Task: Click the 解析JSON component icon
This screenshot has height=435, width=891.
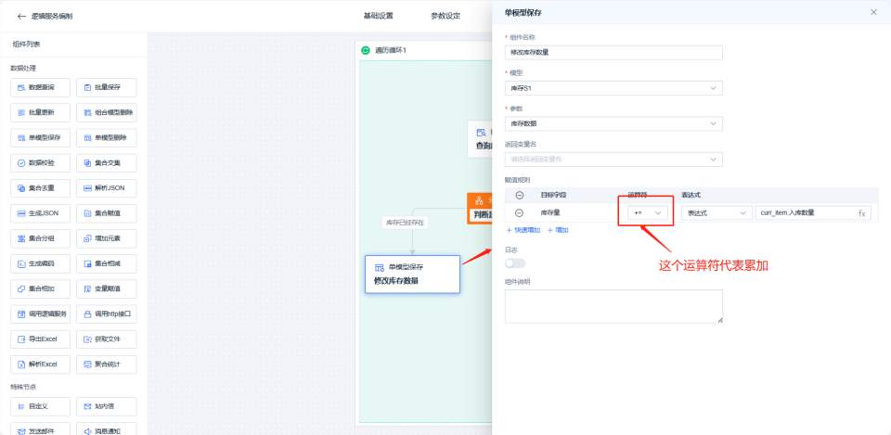Action: point(87,188)
